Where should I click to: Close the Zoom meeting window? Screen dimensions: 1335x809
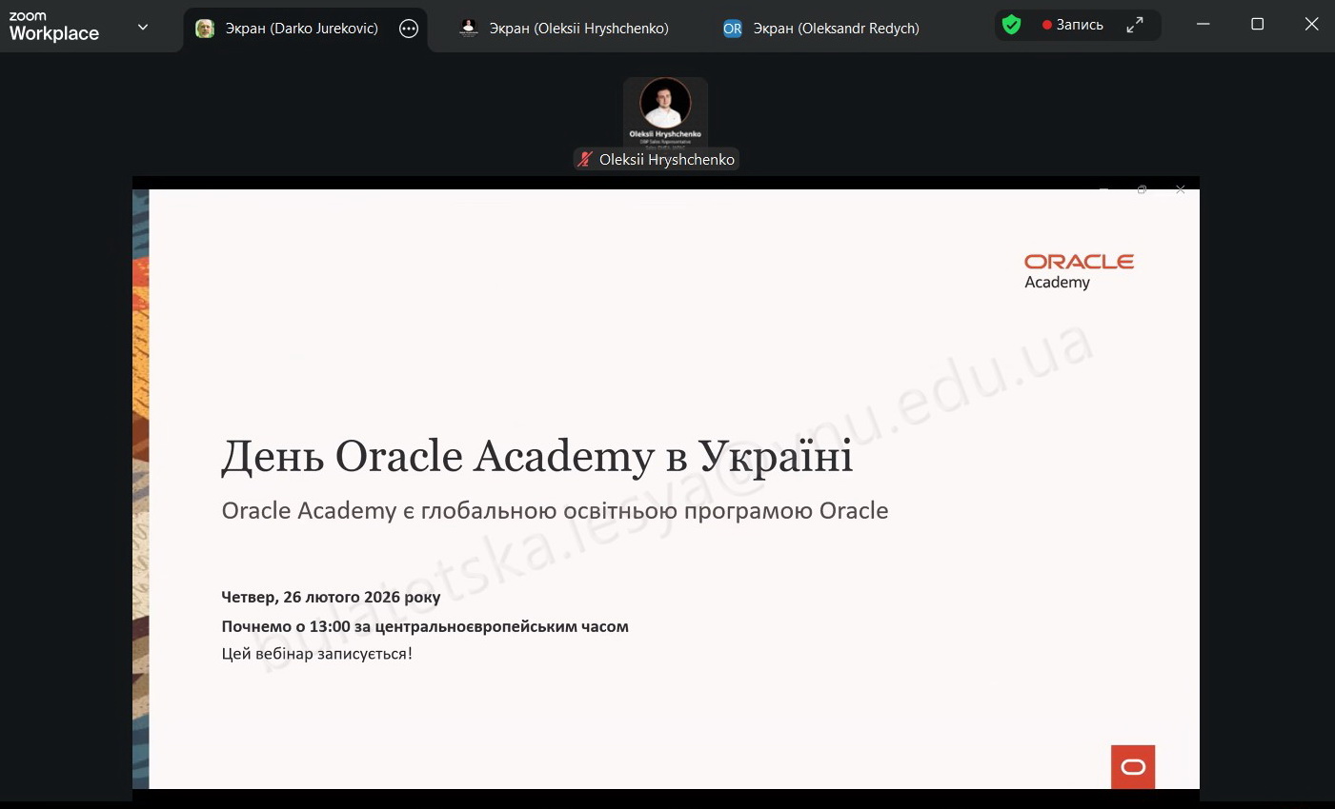pyautogui.click(x=1311, y=25)
